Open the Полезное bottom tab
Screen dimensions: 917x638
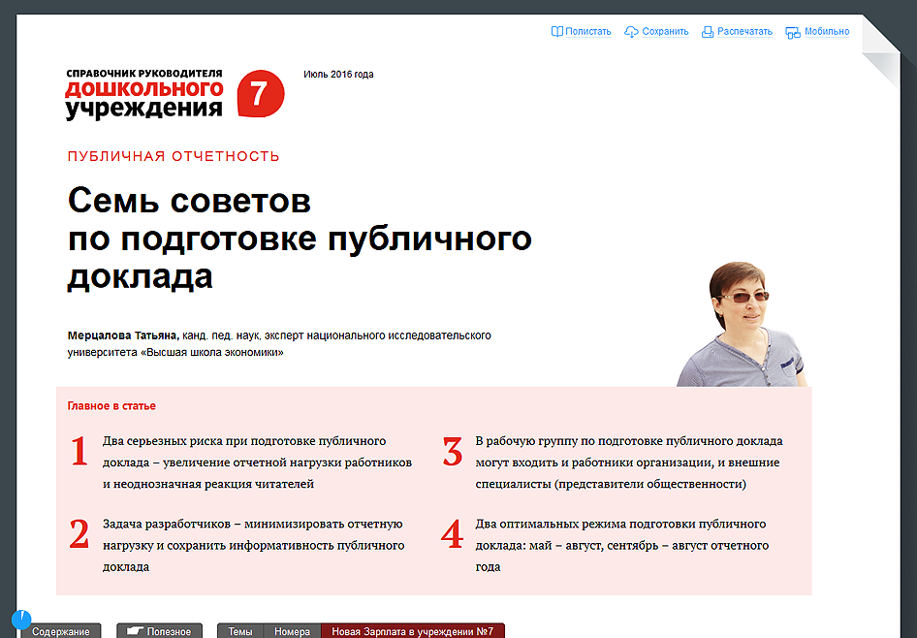pyautogui.click(x=159, y=631)
